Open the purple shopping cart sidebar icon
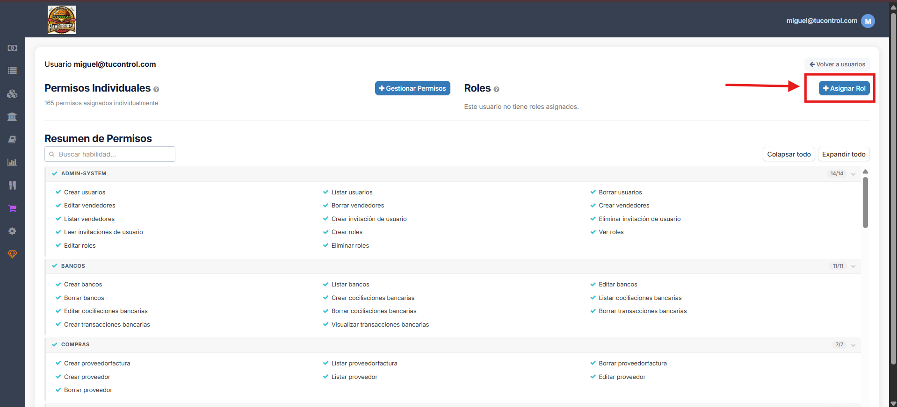 point(12,208)
